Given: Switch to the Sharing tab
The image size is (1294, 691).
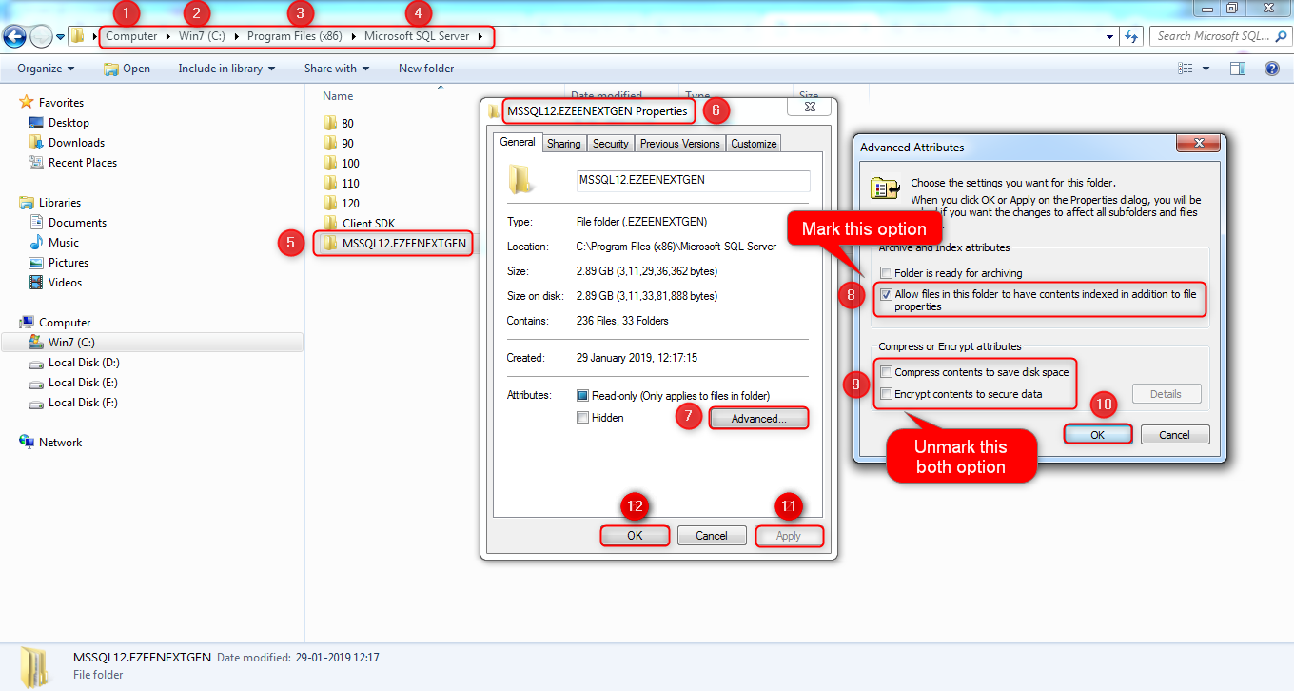Looking at the screenshot, I should click(563, 144).
